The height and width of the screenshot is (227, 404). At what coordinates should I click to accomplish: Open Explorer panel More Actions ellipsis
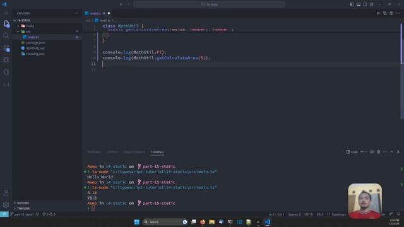click(76, 13)
